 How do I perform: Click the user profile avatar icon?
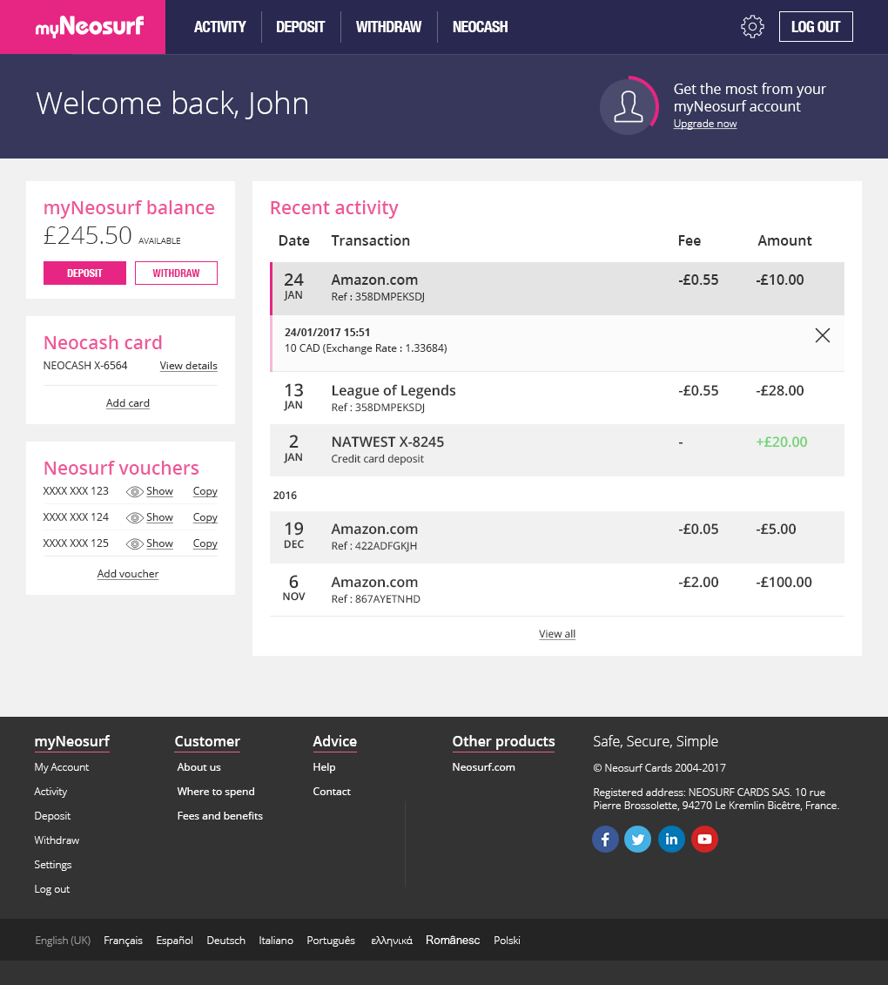(628, 106)
